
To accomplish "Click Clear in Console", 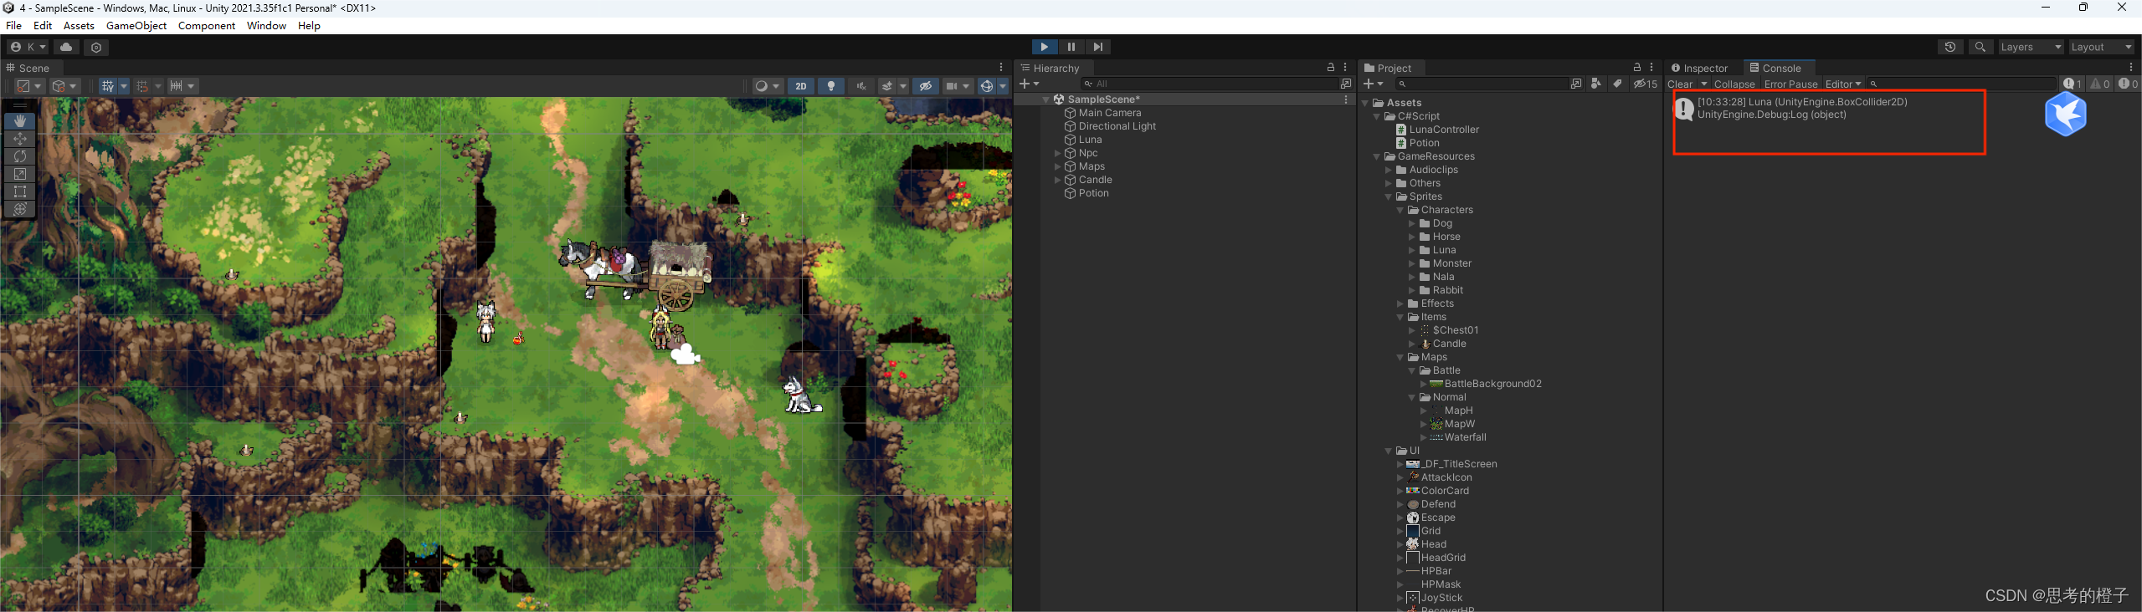I will pyautogui.click(x=1680, y=84).
